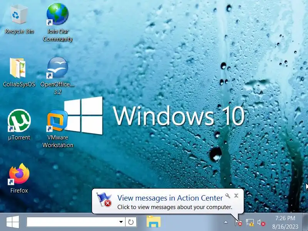
Task: Click the Recycle Bin label text
Action: 19,31
